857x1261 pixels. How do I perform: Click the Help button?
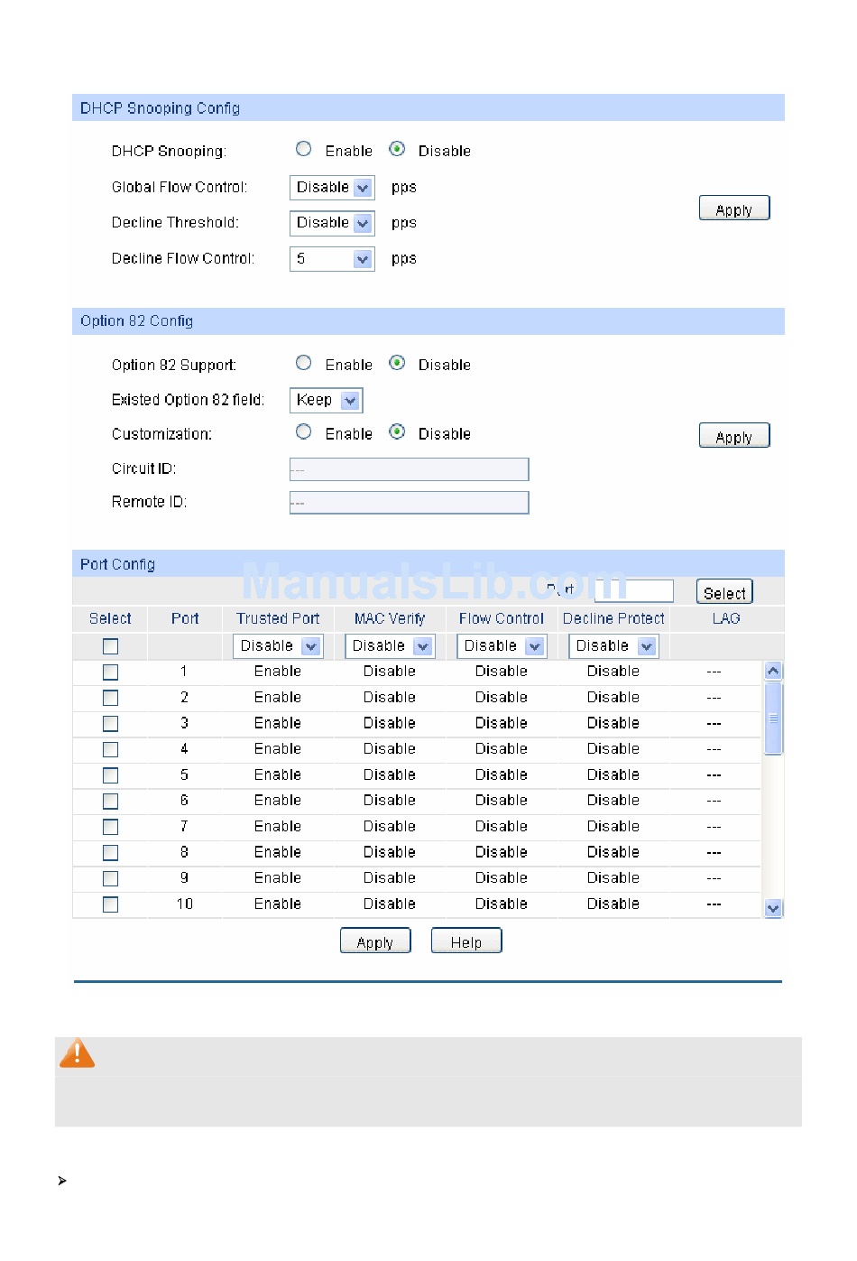point(466,941)
